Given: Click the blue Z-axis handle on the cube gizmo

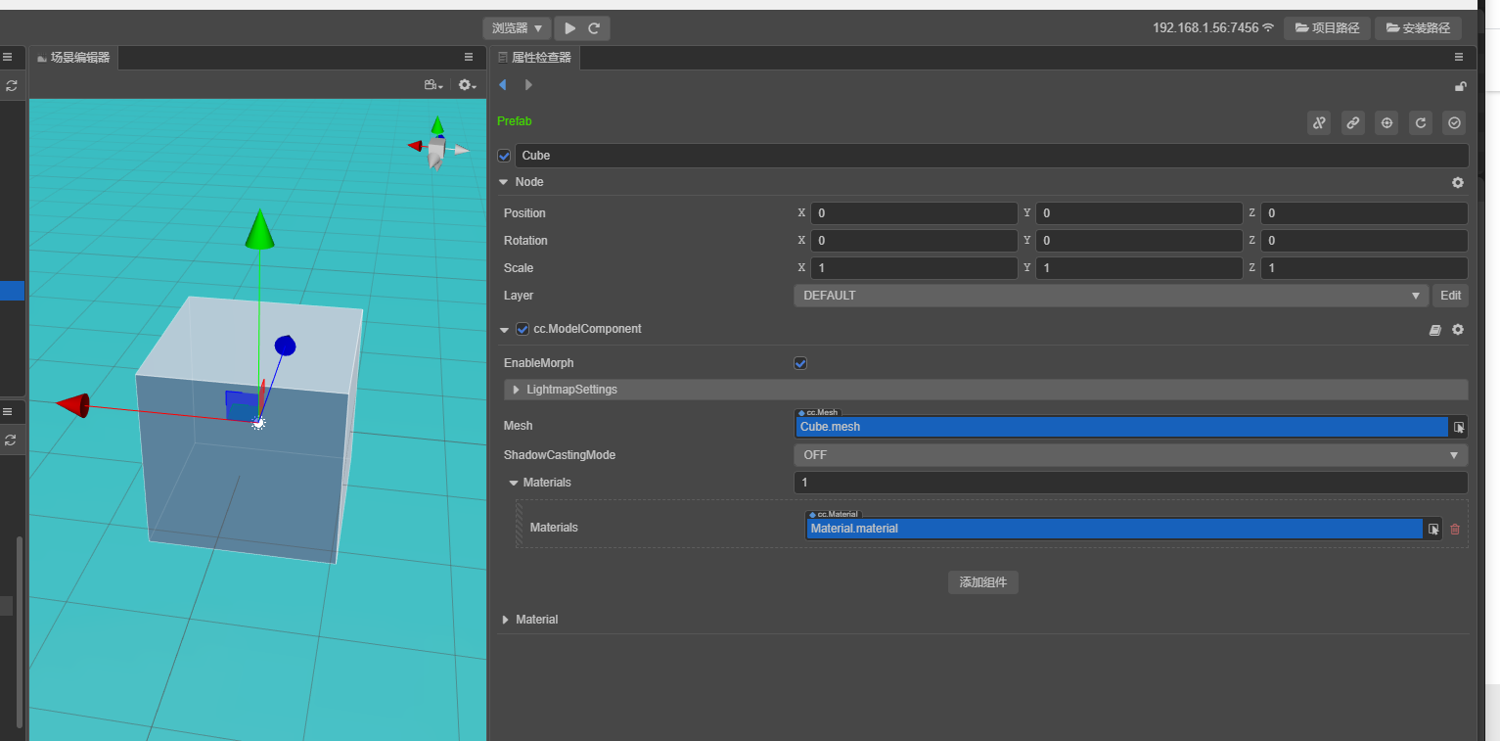Looking at the screenshot, I should tap(285, 346).
